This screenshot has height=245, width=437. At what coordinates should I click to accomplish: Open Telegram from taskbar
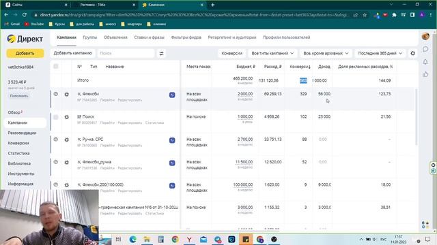click(x=218, y=239)
